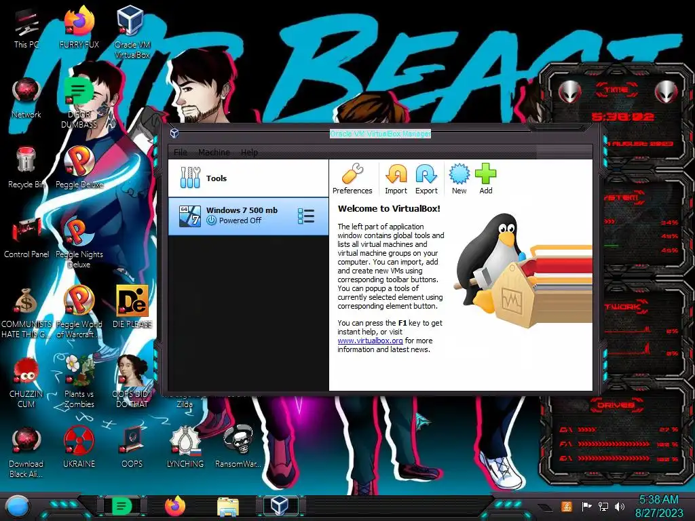Screen dimensions: 695x521
Task: Click the Import appliance tool
Action: tap(396, 178)
